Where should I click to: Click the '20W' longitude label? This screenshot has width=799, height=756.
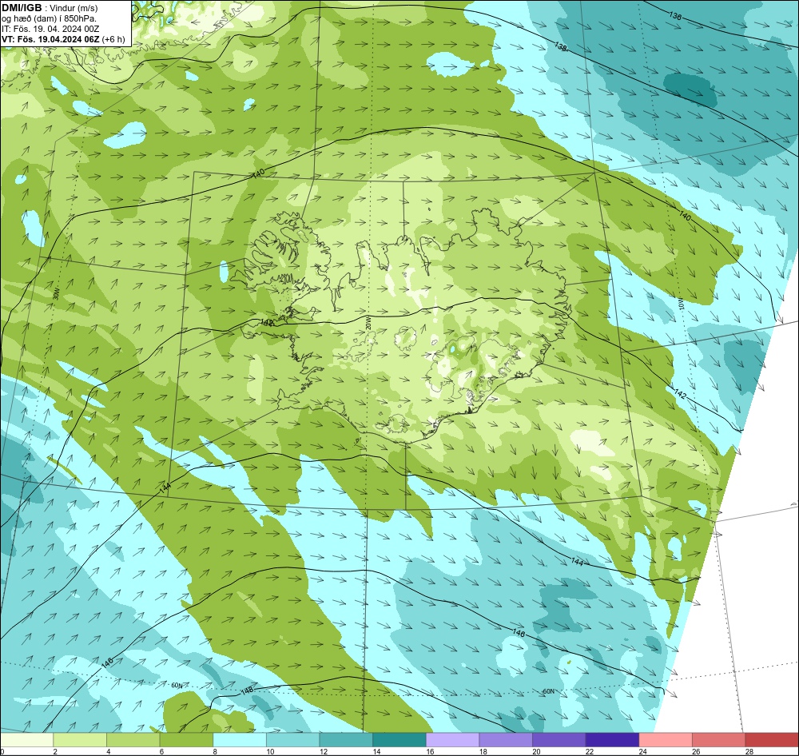[368, 323]
